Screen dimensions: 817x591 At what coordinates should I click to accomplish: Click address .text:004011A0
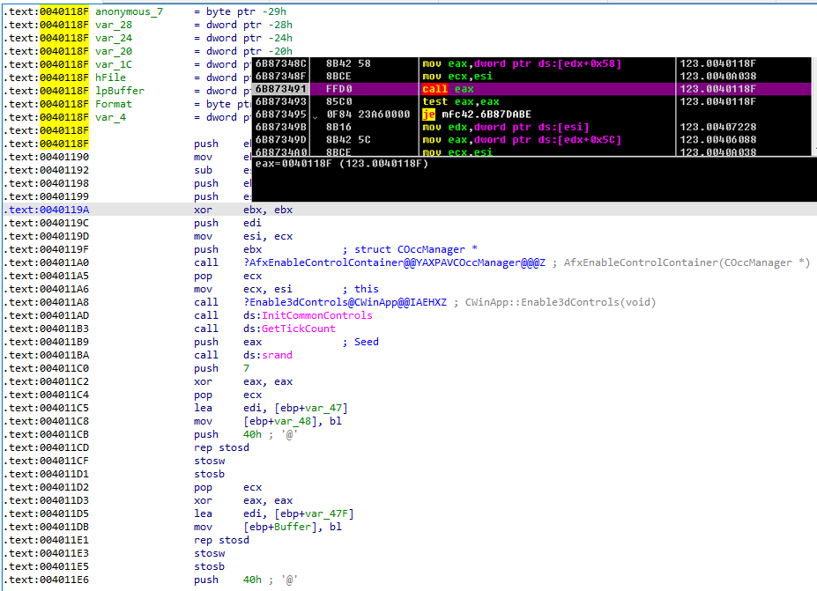point(47,263)
